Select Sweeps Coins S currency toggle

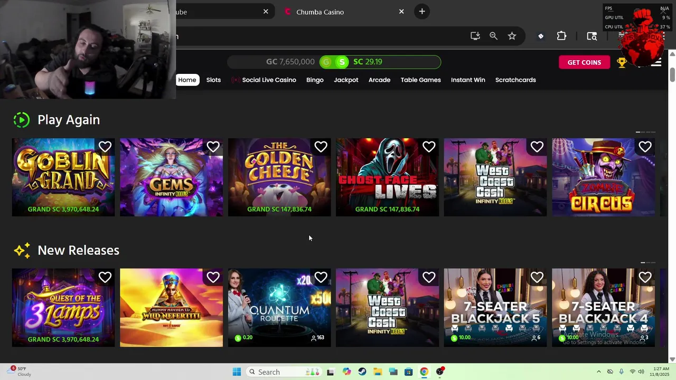tap(342, 62)
